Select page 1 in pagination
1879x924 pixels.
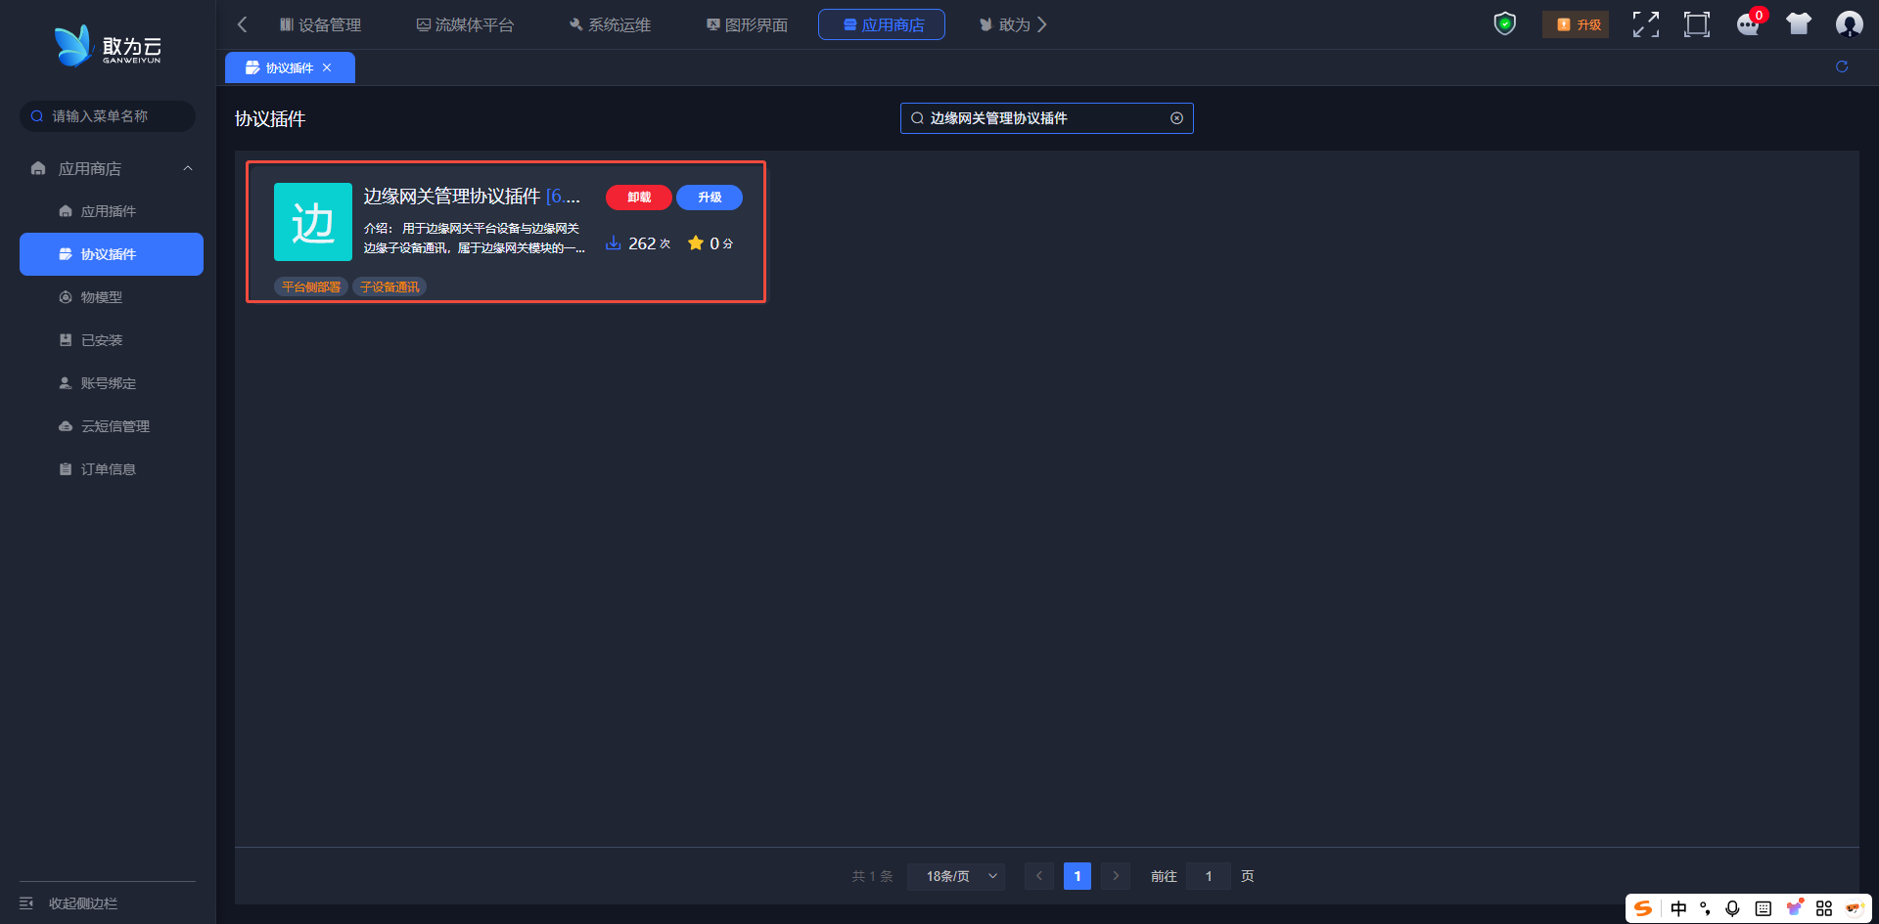coord(1077,876)
